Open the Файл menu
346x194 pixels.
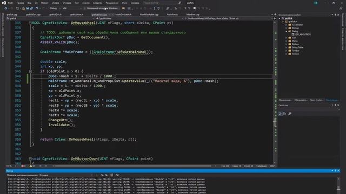coord(10,3)
